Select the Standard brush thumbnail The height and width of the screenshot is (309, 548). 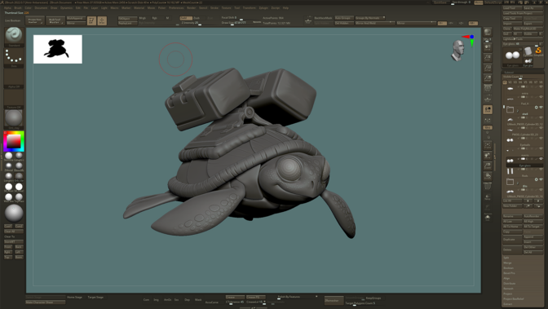click(x=14, y=35)
